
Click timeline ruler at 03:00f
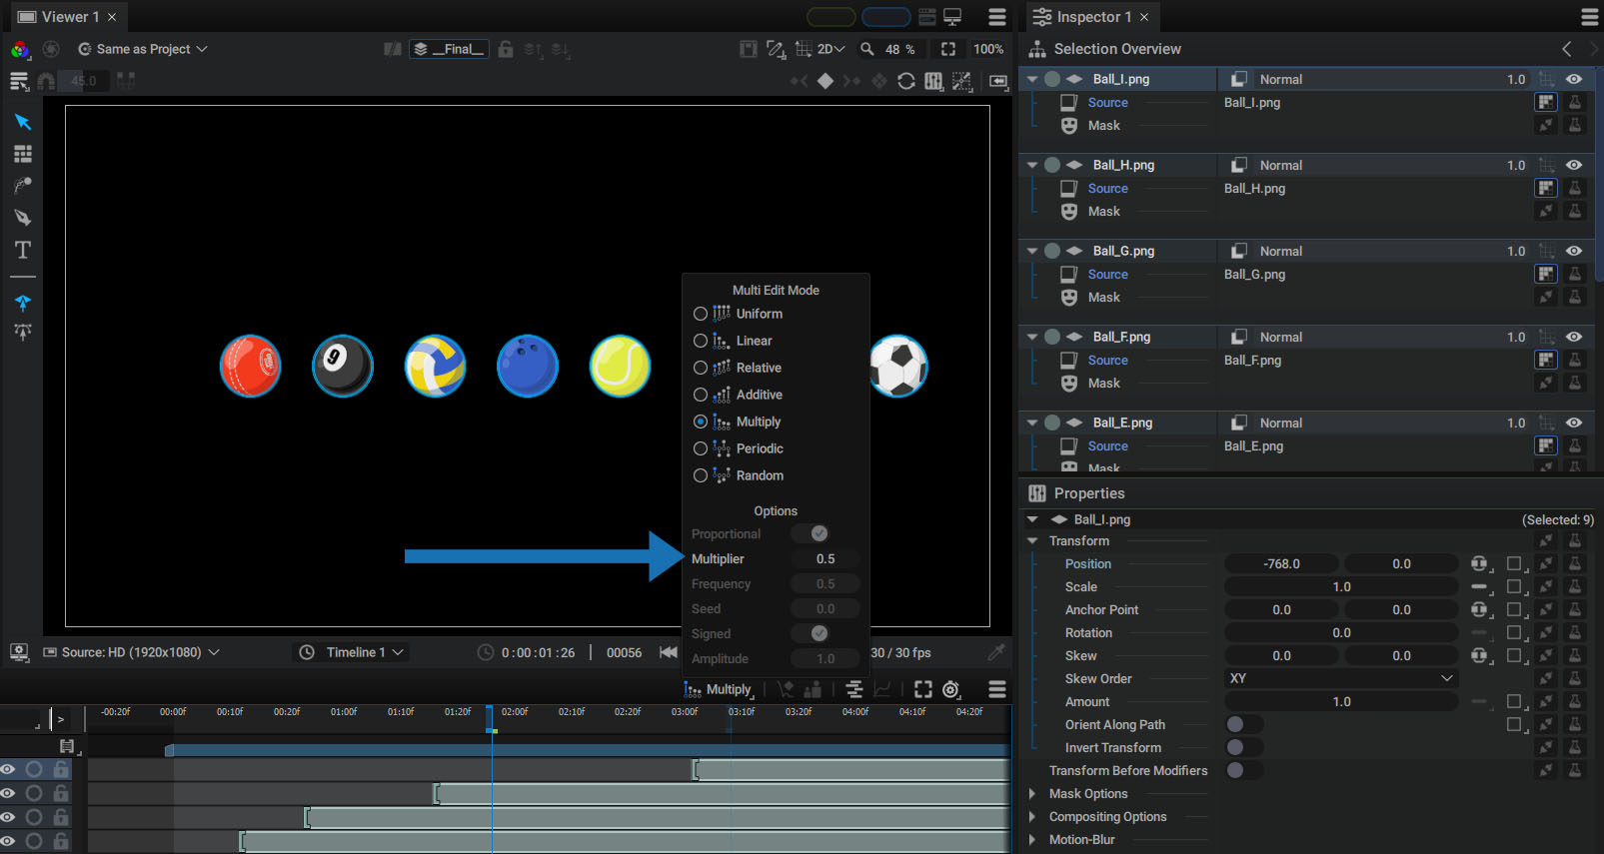pos(685,712)
